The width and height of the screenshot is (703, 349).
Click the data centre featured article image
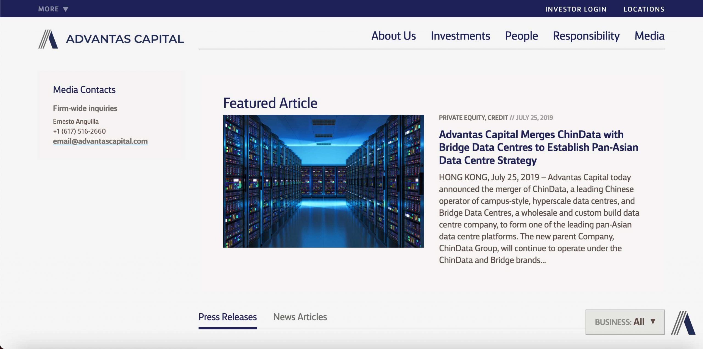click(x=323, y=181)
